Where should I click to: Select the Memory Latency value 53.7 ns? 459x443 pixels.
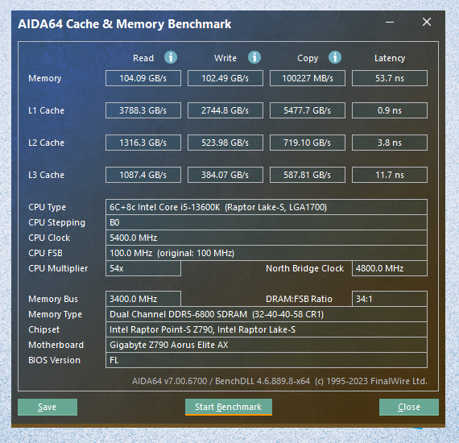390,78
